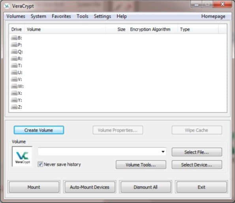The height and width of the screenshot is (203, 235).
Task: Click the Volume column header
Action: [x=65, y=29]
